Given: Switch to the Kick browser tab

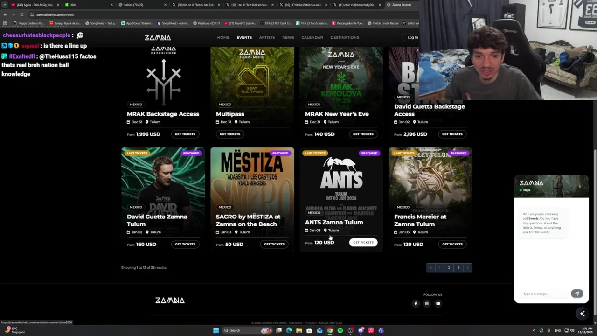Looking at the screenshot, I should tap(89, 5).
